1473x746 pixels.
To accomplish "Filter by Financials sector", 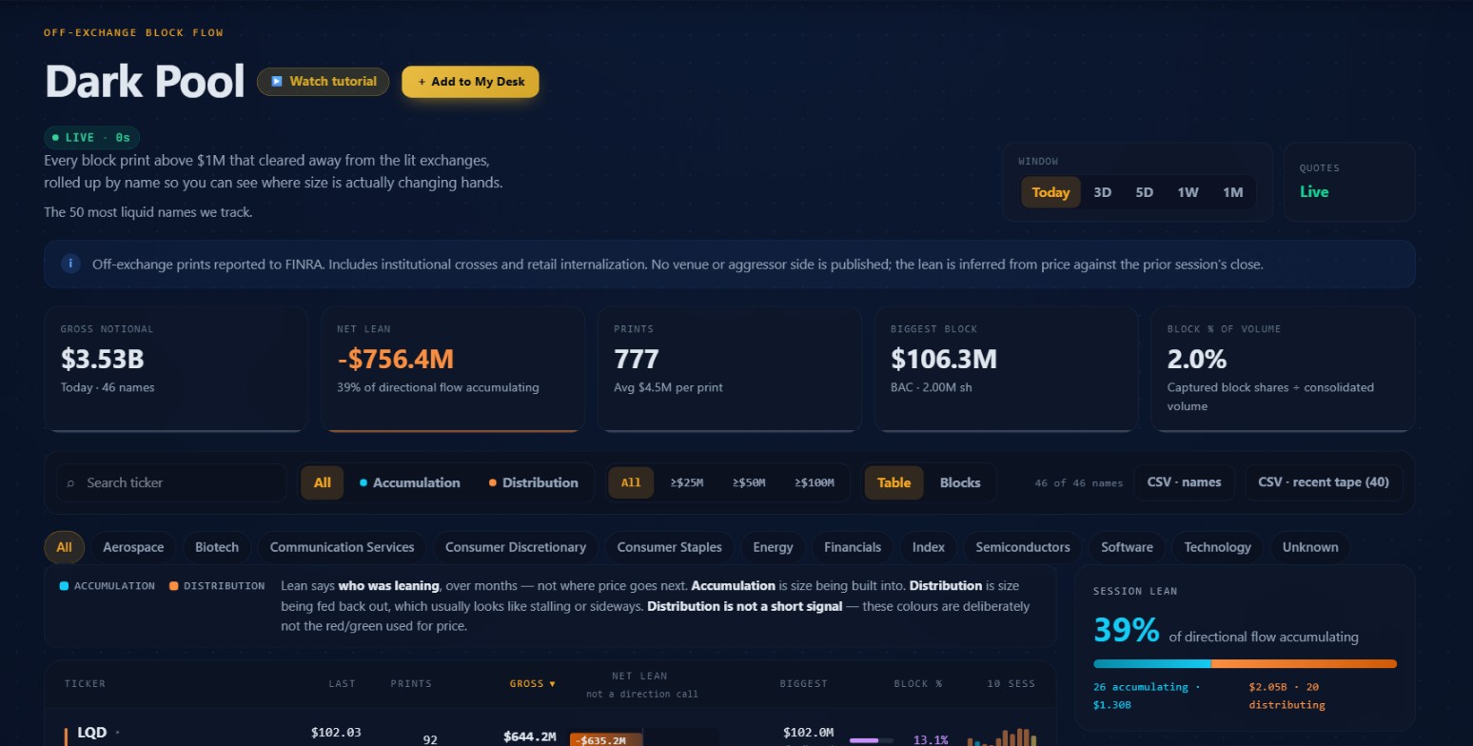I will (x=853, y=547).
